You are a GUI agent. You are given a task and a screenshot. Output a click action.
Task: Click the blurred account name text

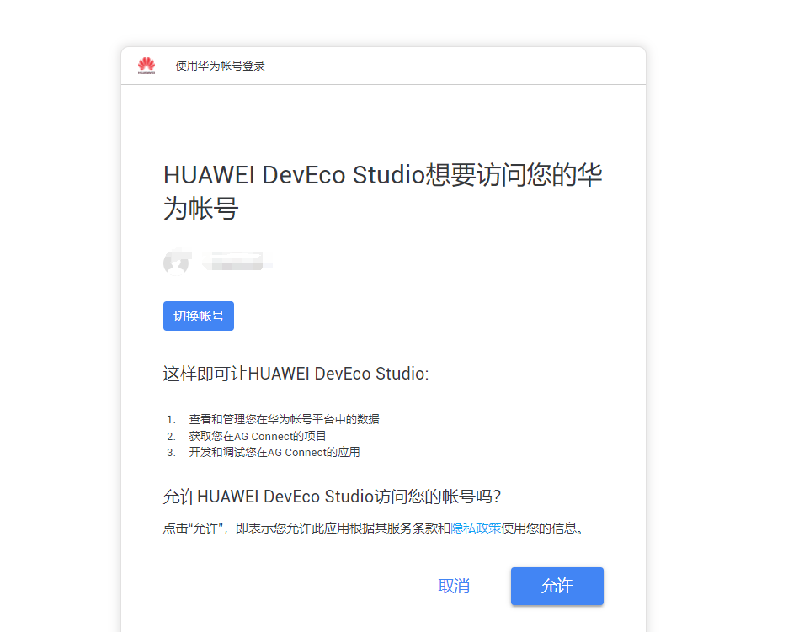coord(237,262)
